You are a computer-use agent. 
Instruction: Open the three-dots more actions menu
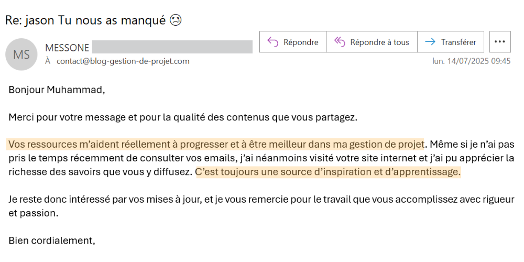pyautogui.click(x=500, y=42)
